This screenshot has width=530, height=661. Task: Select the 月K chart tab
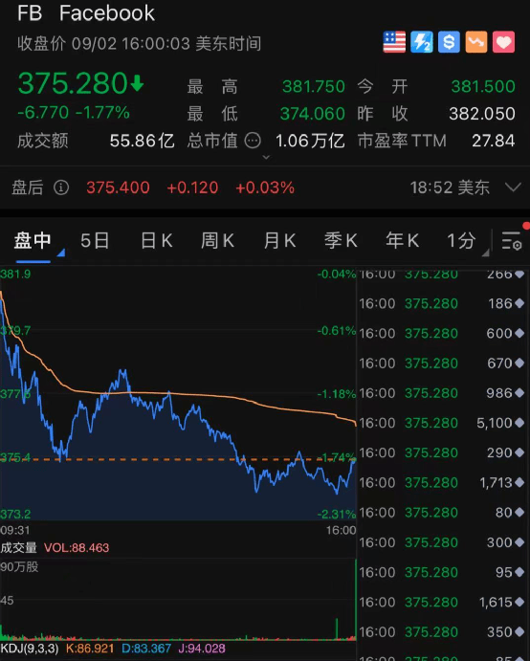click(x=279, y=241)
